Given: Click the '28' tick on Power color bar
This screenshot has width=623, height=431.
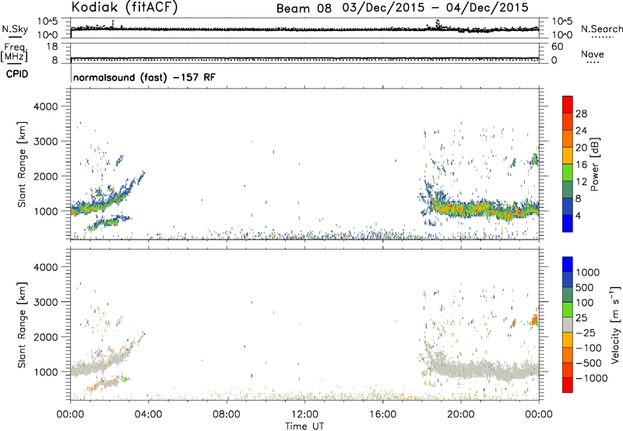Looking at the screenshot, I should (581, 114).
